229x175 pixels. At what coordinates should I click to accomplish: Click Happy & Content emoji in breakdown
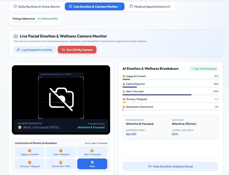coord(124,76)
